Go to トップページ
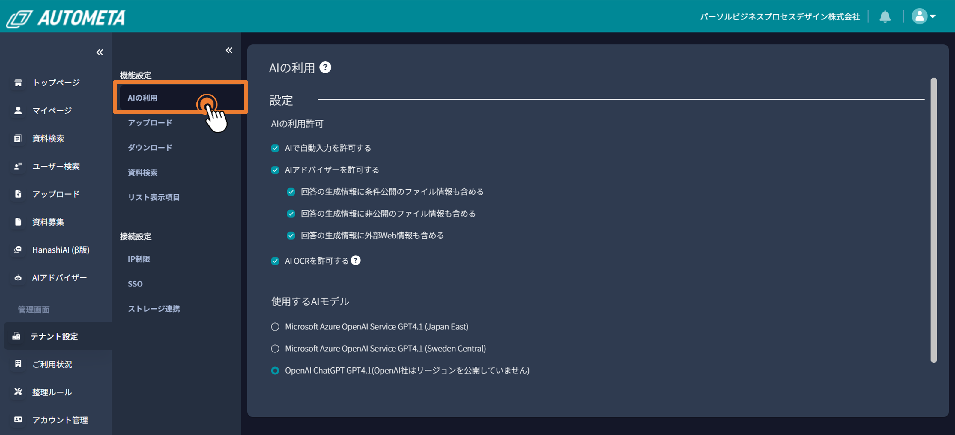Image resolution: width=955 pixels, height=435 pixels. pos(56,83)
